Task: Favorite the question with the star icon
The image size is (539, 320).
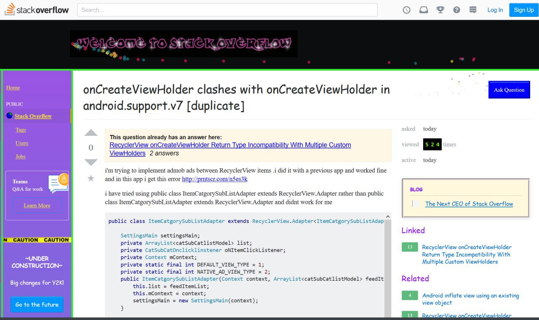Action: coord(91,178)
